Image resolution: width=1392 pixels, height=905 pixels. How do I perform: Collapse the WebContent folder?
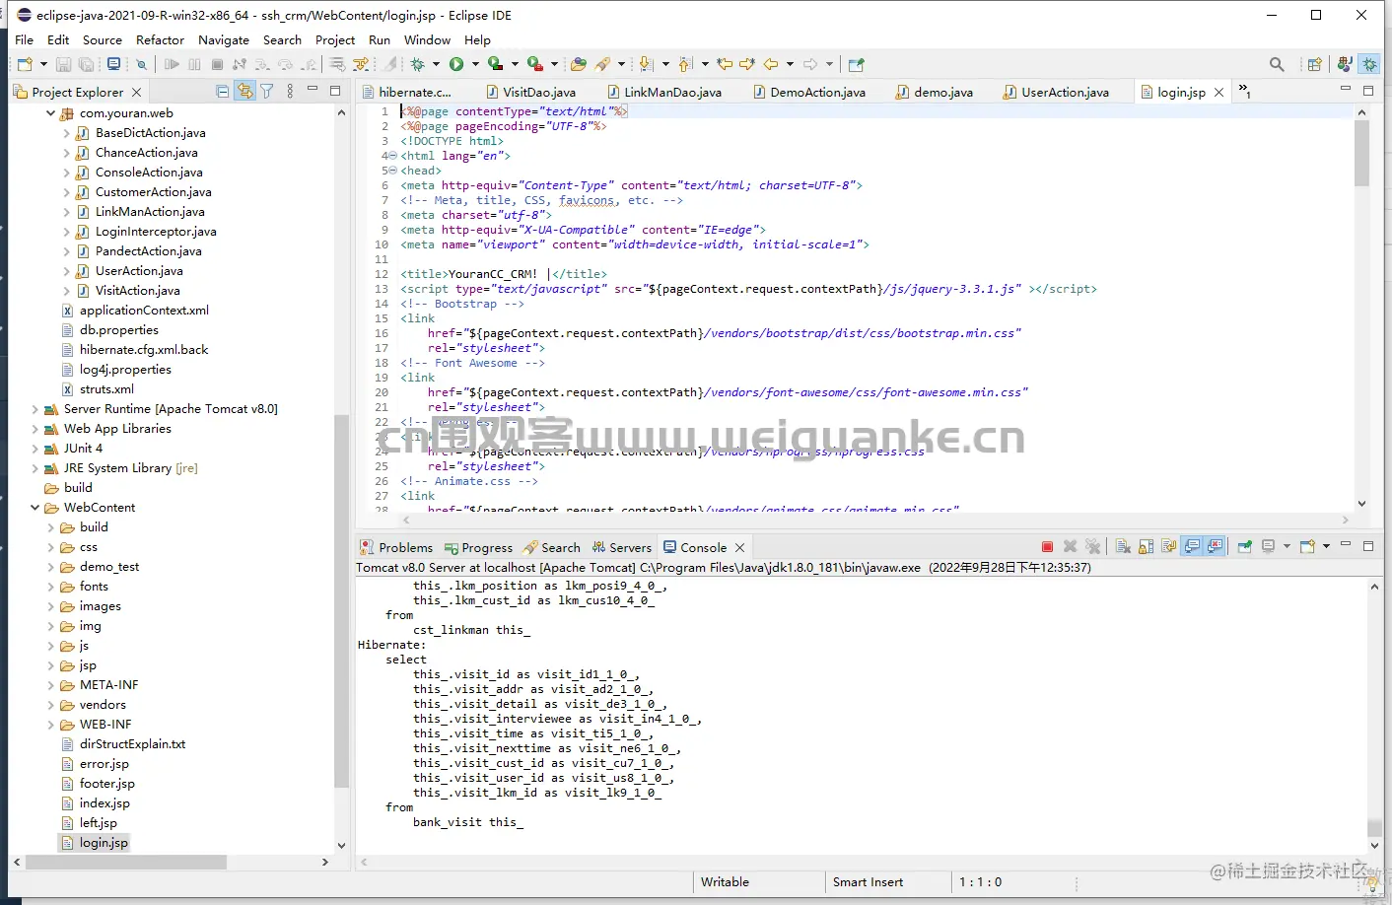pos(35,508)
